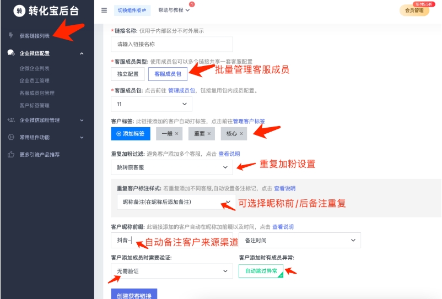This screenshot has height=299, width=442.
Task: Click the 常用组件功能 sidebar icon
Action: coord(11,137)
